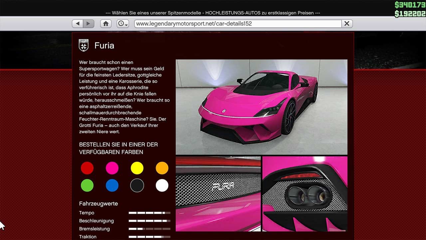Click the legendarymotorsport.net address bar
Screen dimensions: 426x240
tap(238, 24)
